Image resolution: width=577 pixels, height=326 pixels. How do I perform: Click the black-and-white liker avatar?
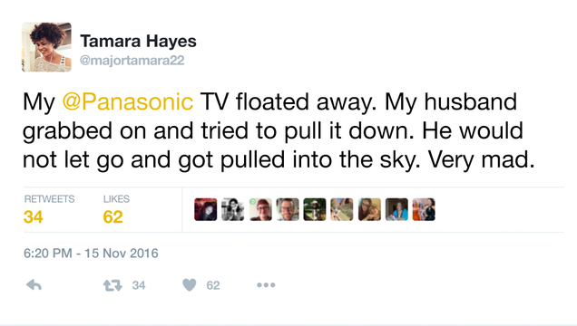point(232,209)
